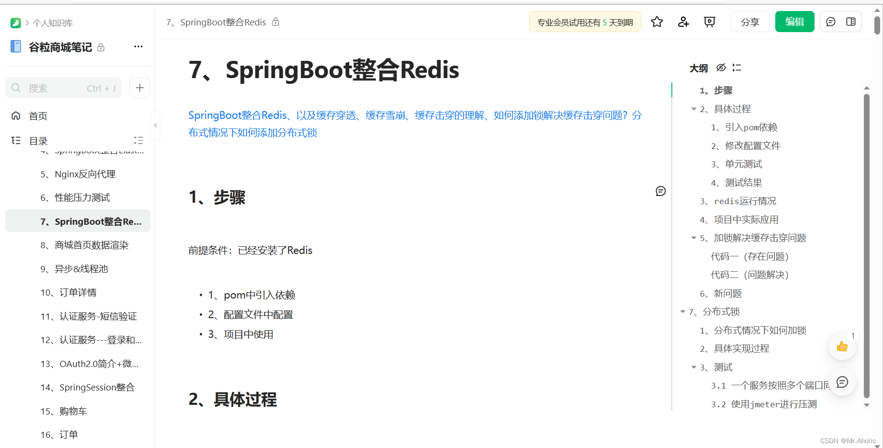This screenshot has height=448, width=883.
Task: Open 首页 in the left sidebar
Action: coord(38,115)
